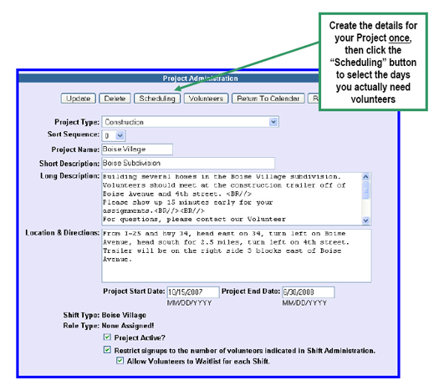The height and width of the screenshot is (390, 439).
Task: Open the Project Type dropdown
Action: pyautogui.click(x=190, y=122)
